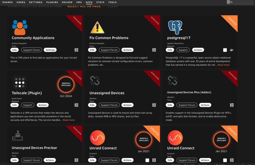Click Info on Tailscale (Plugin) card
This screenshot has height=165, width=255.
(15, 105)
